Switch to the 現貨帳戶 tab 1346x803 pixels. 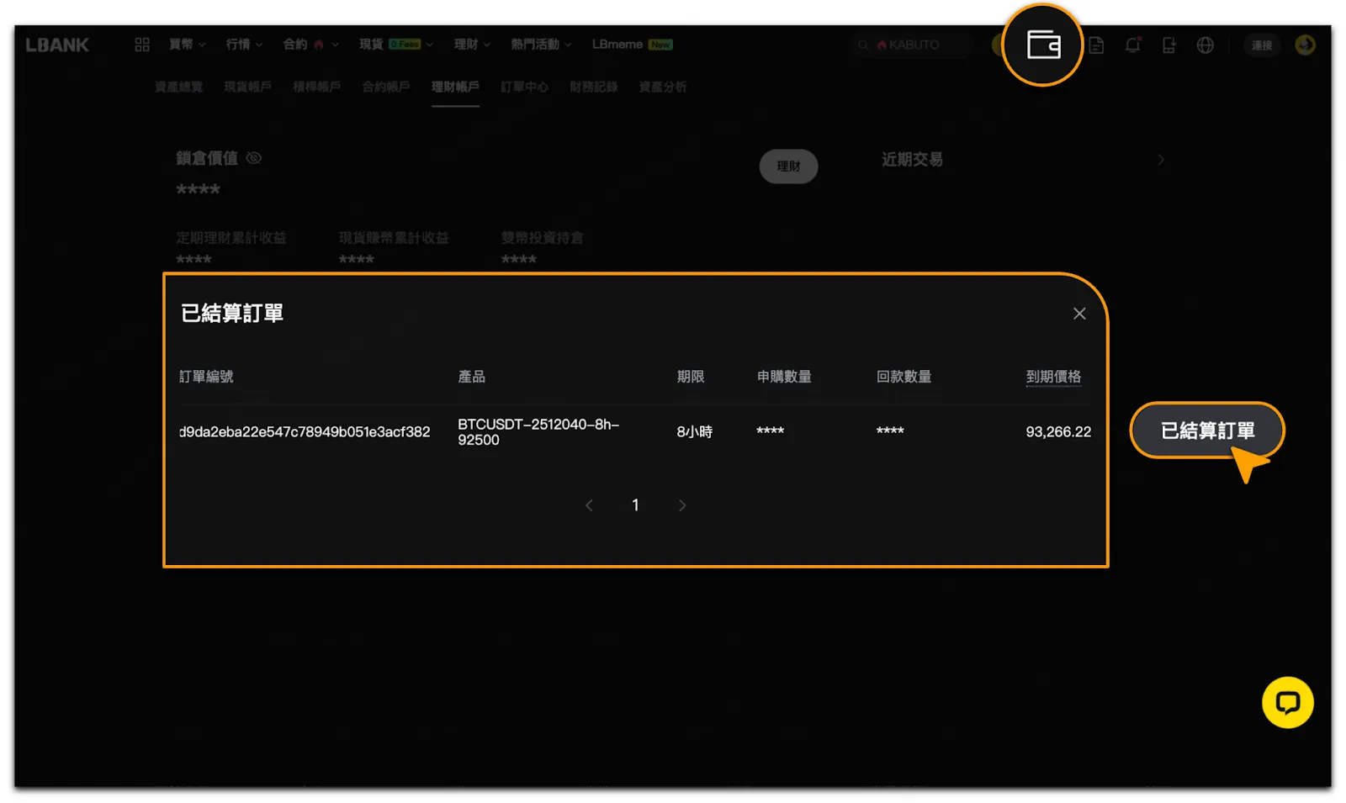247,87
